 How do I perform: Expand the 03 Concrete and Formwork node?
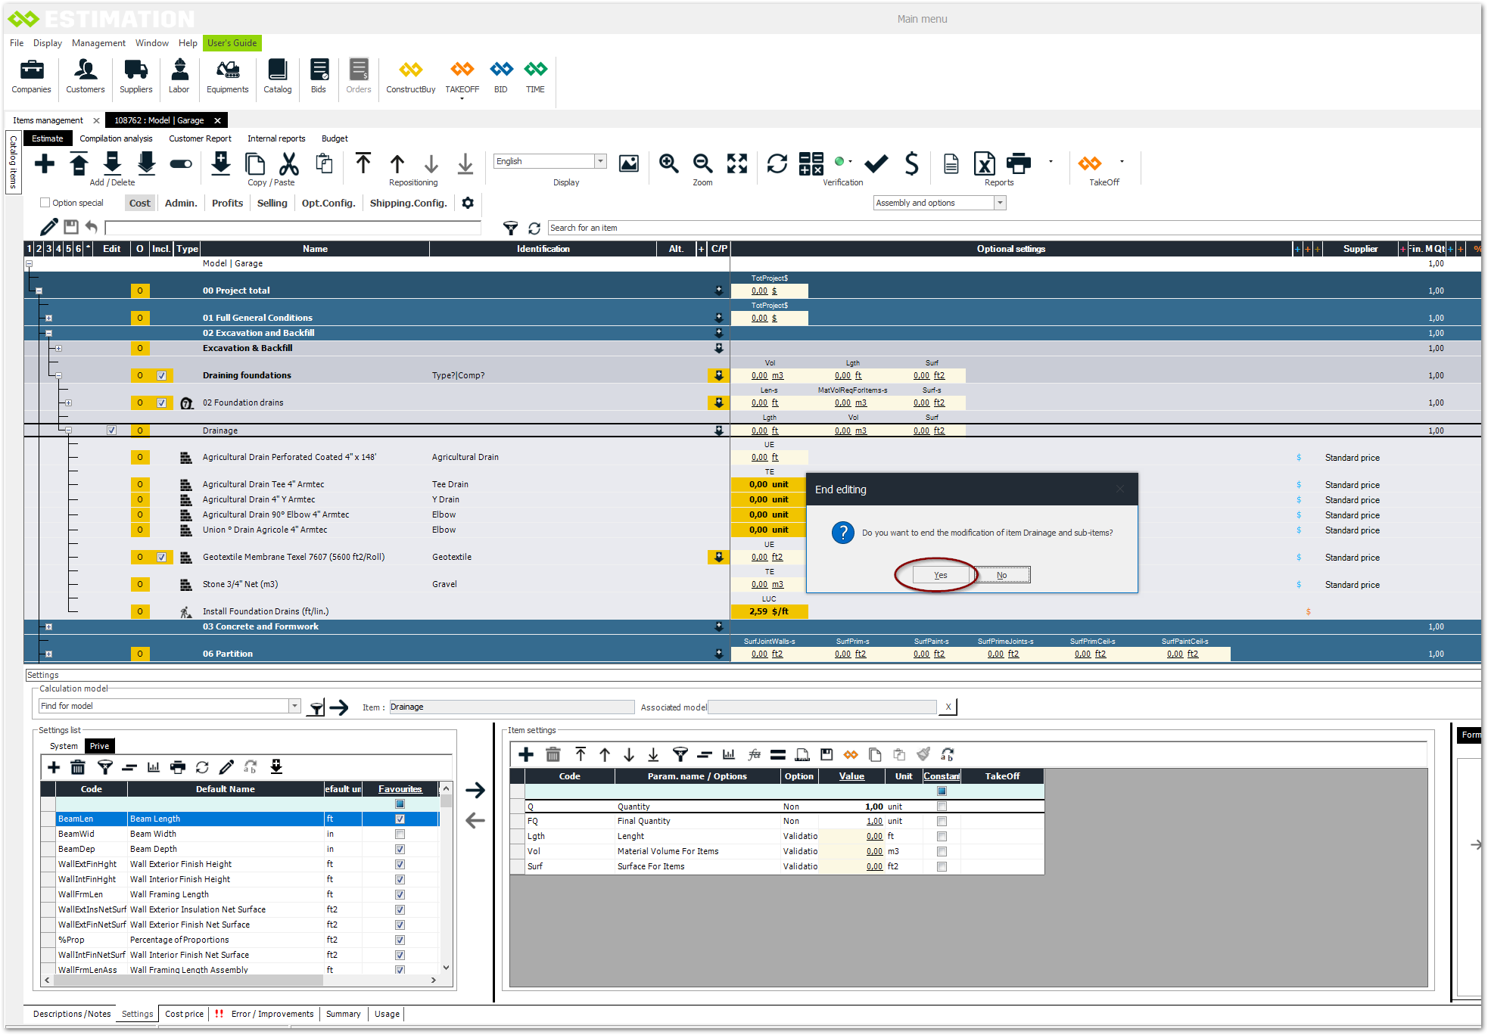[48, 626]
